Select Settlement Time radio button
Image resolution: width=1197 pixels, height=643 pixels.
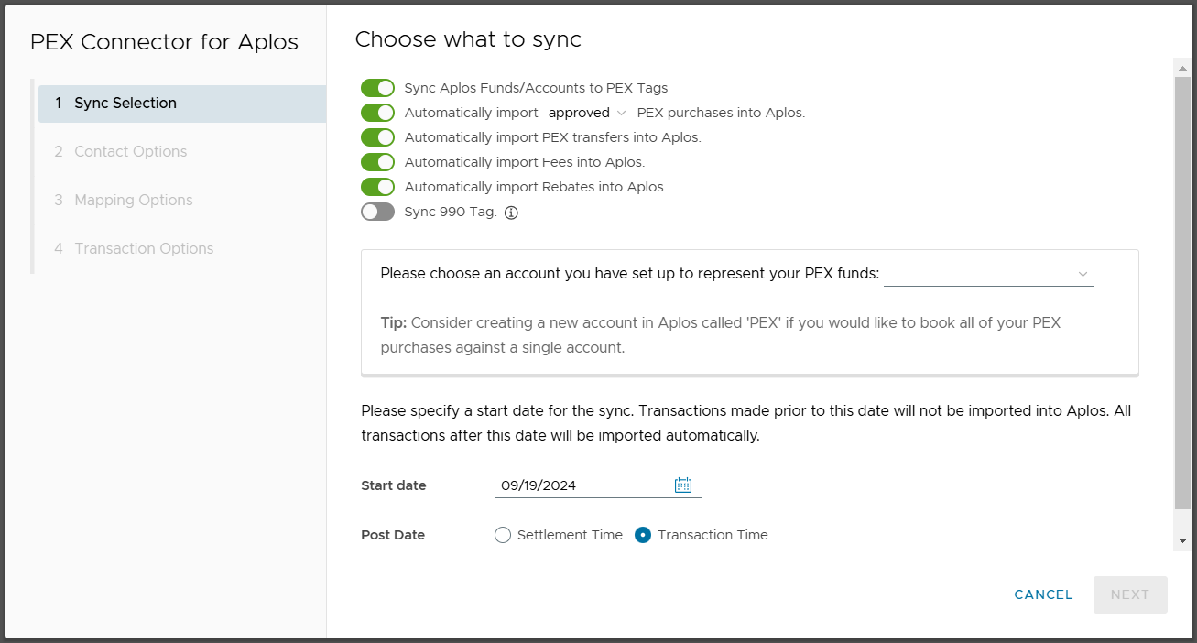(503, 535)
